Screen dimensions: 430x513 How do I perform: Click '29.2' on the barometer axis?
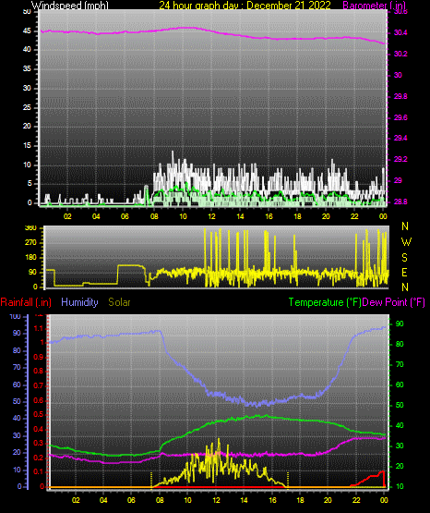(400, 159)
